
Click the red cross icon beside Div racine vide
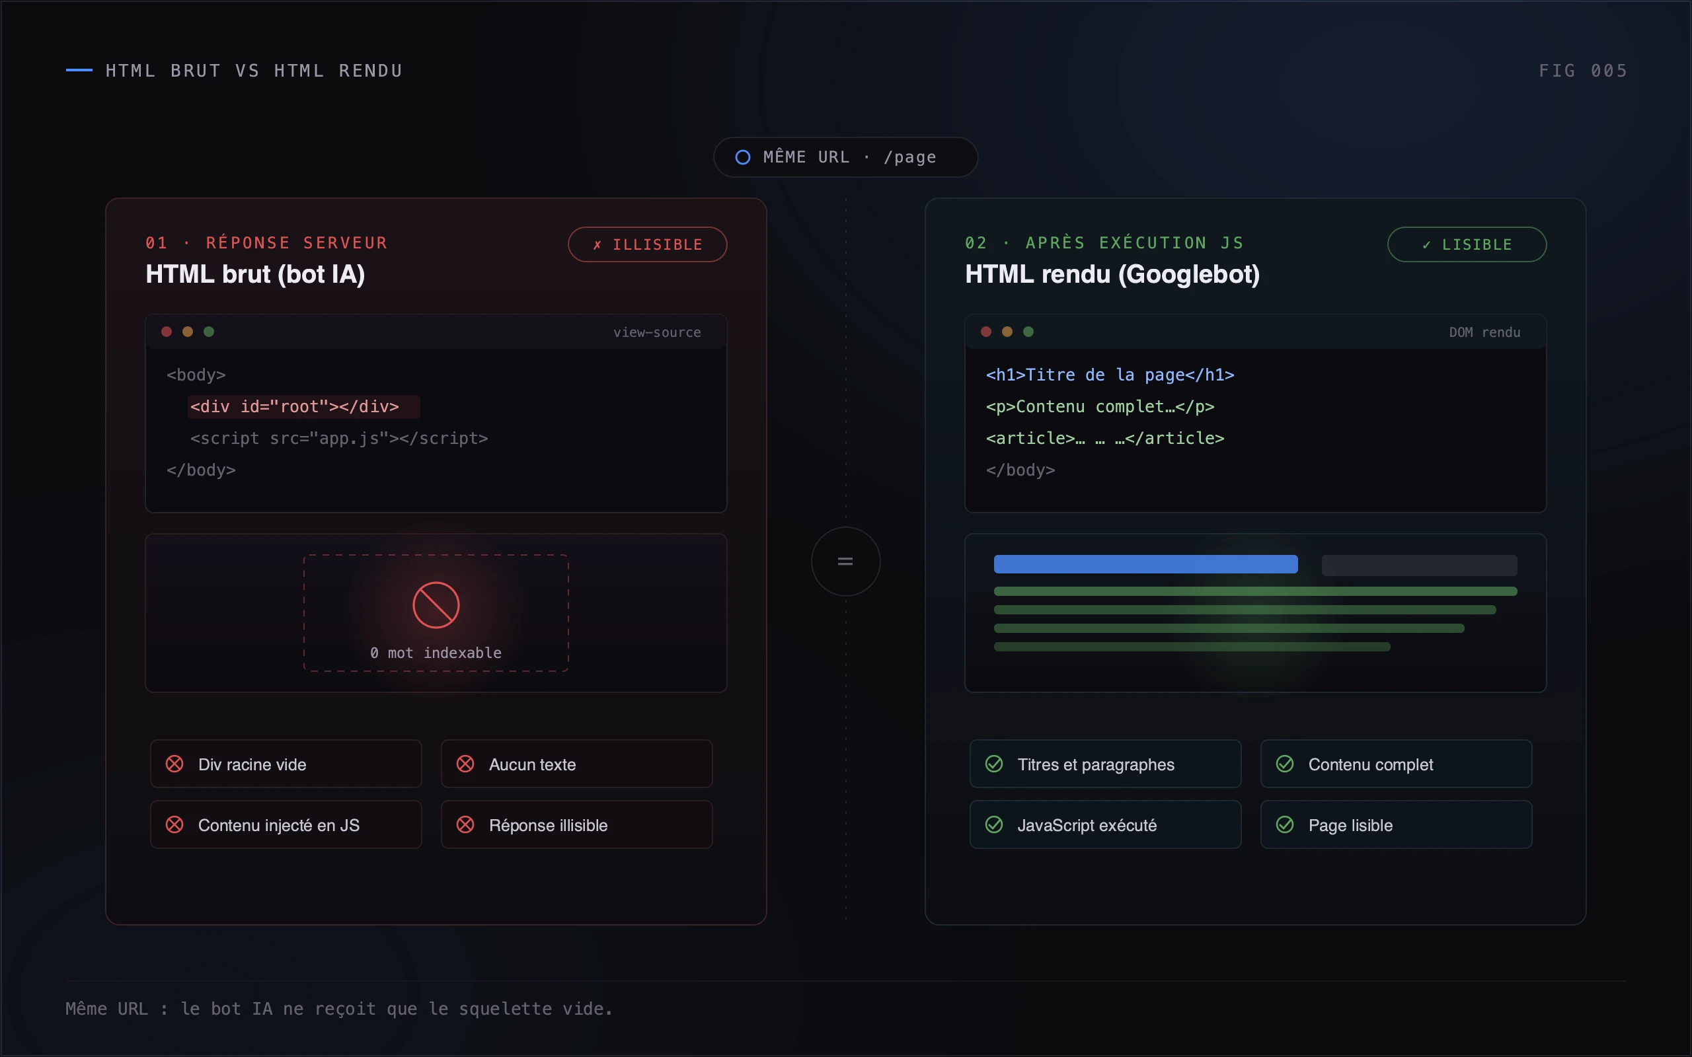[x=174, y=764]
